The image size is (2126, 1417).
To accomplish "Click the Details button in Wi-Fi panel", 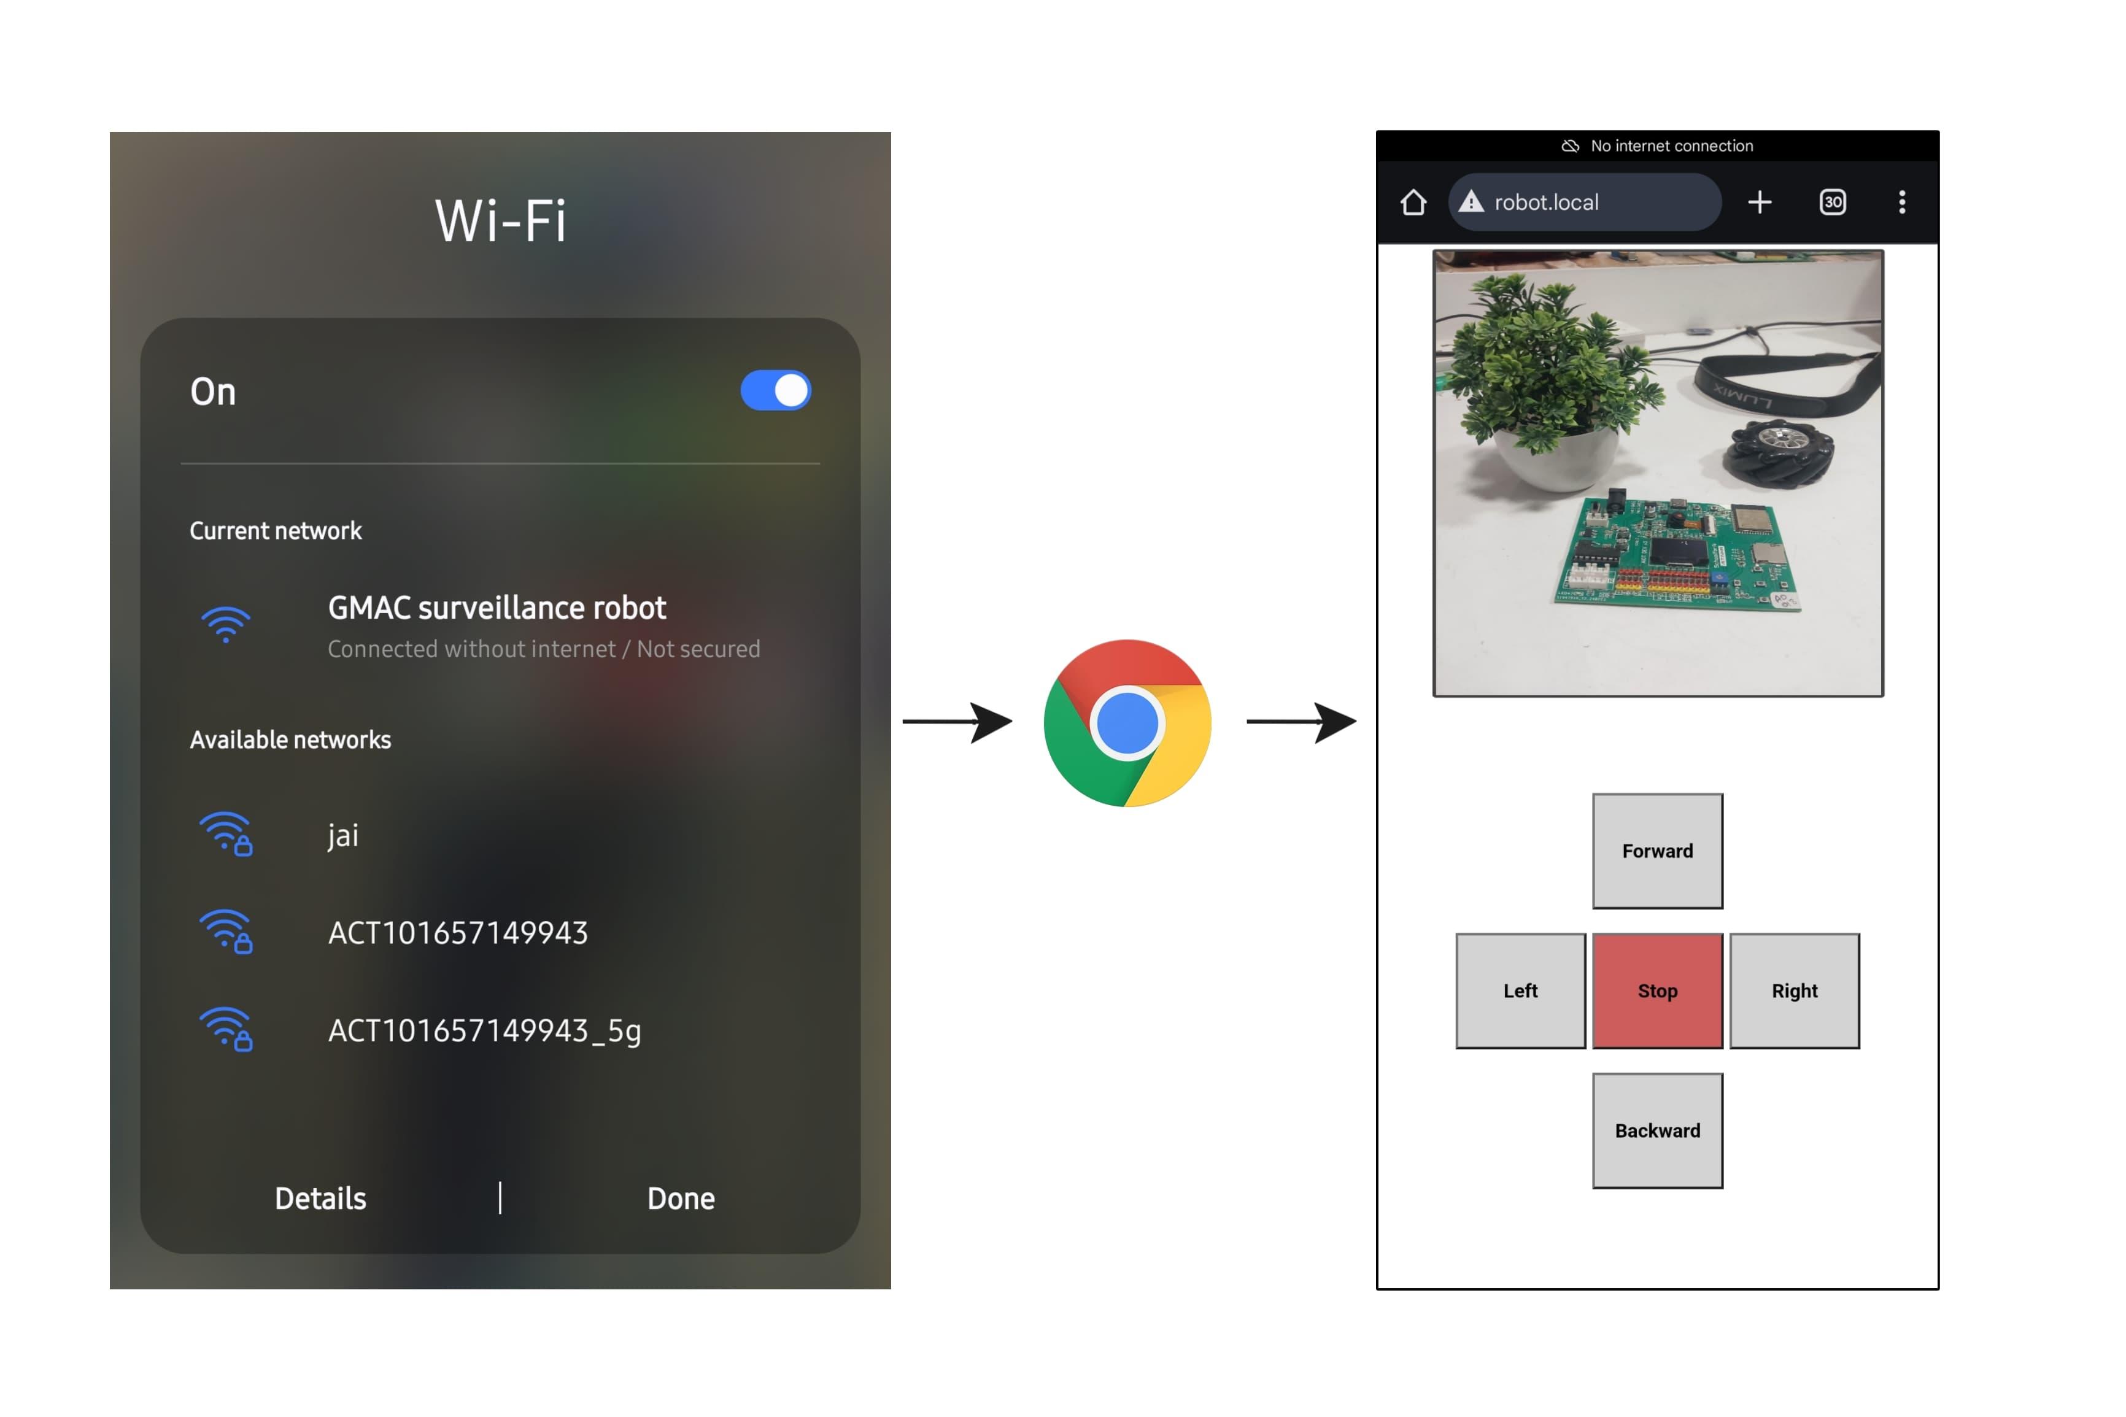I will pyautogui.click(x=324, y=1197).
